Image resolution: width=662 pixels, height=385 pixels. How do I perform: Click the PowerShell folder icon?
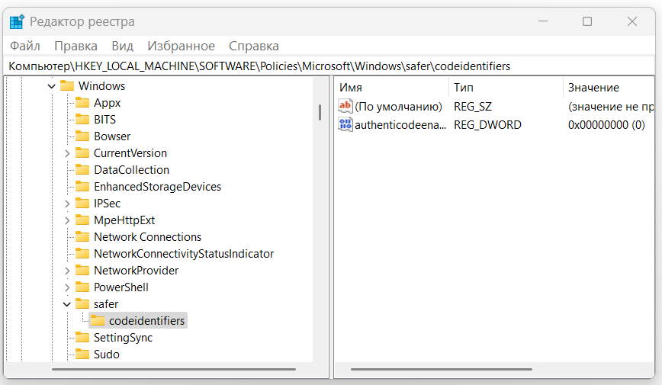click(x=82, y=287)
